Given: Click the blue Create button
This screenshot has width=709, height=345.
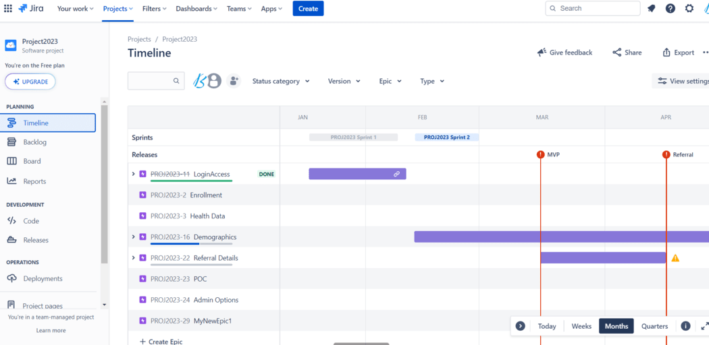Looking at the screenshot, I should coord(308,9).
